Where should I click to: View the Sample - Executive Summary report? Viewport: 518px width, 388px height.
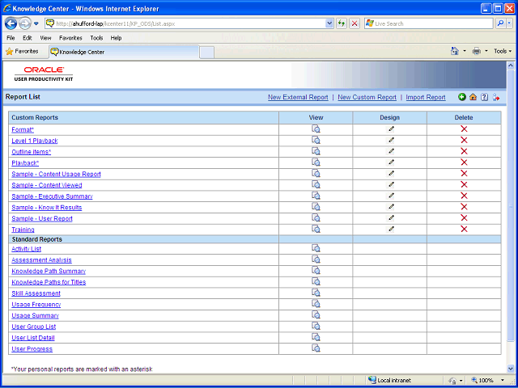click(x=316, y=196)
